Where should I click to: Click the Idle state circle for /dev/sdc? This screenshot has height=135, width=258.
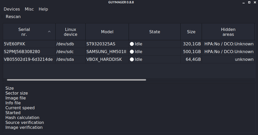tap(132, 52)
